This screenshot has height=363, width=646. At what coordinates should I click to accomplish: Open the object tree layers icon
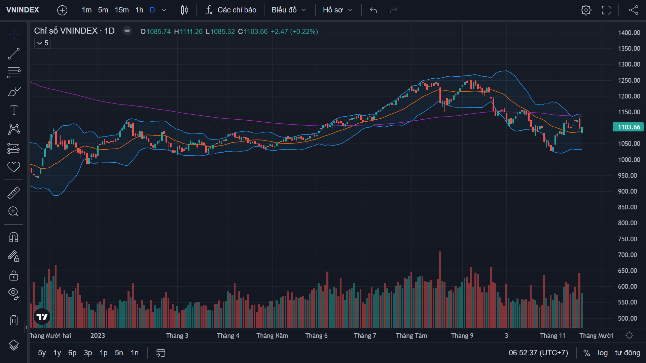14,345
